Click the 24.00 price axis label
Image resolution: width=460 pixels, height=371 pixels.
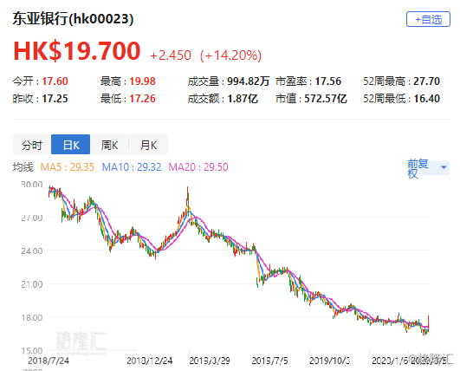pyautogui.click(x=32, y=251)
